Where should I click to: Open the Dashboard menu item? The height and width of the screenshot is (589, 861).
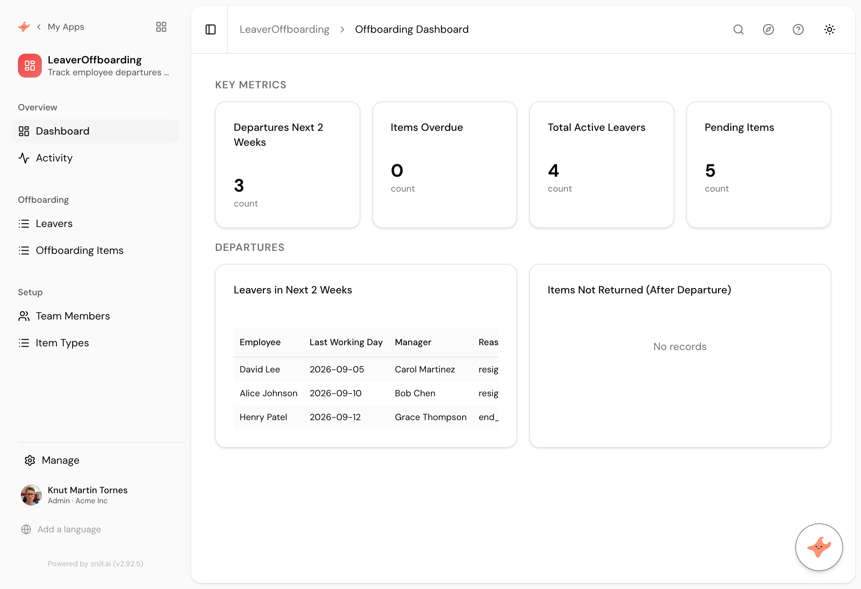coord(96,131)
